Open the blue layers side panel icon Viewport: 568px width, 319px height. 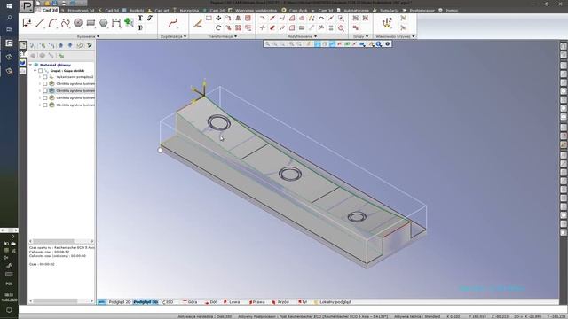(x=23, y=63)
